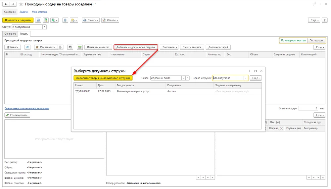The width and height of the screenshot is (331, 189).
Task: Open the attached files dropdown icon
Action: point(74,20)
